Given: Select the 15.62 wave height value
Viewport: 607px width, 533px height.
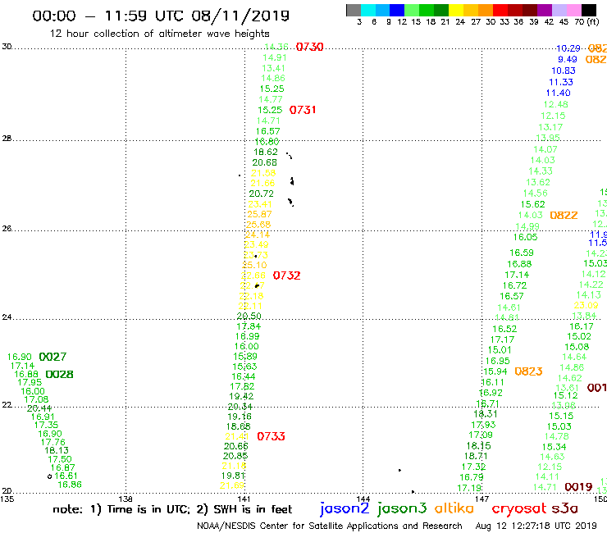Looking at the screenshot, I should click(x=532, y=204).
